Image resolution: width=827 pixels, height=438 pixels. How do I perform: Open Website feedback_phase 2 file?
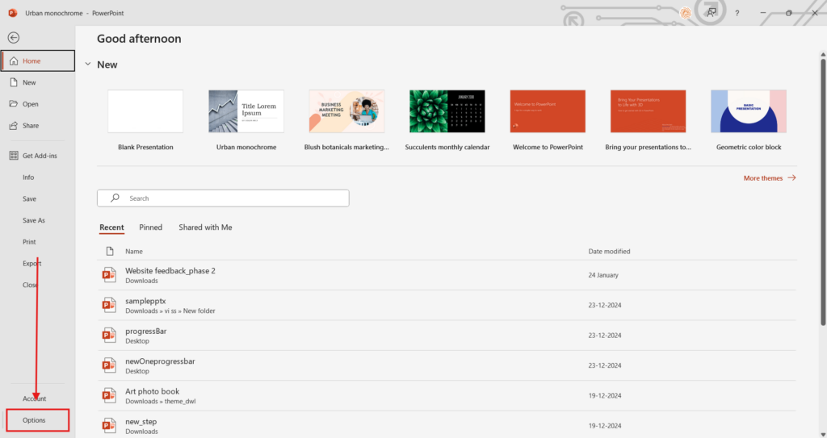[x=170, y=271]
